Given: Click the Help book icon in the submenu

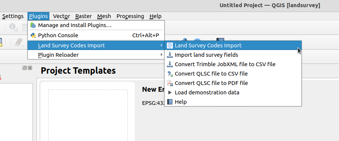Looking at the screenshot, I should [170, 102].
